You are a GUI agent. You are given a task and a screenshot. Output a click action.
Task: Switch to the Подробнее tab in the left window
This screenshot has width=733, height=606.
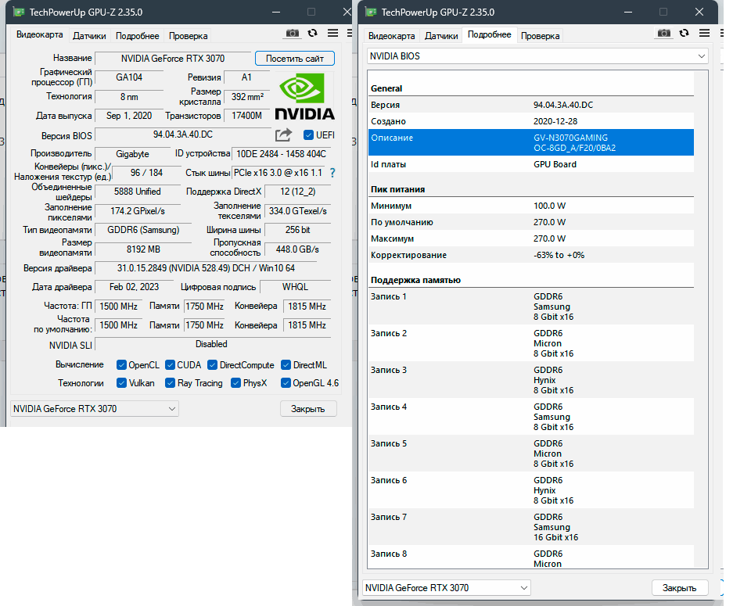tap(138, 36)
